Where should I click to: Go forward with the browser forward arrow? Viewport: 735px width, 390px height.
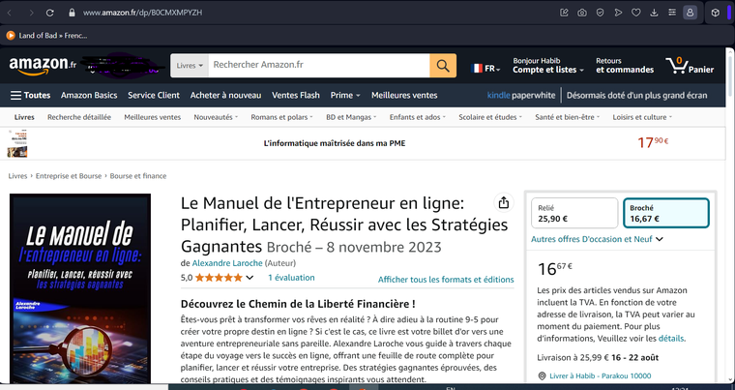(x=31, y=13)
